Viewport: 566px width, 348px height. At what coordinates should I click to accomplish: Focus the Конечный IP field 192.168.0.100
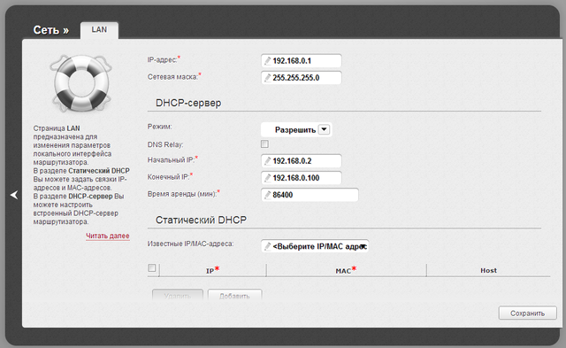pos(301,178)
